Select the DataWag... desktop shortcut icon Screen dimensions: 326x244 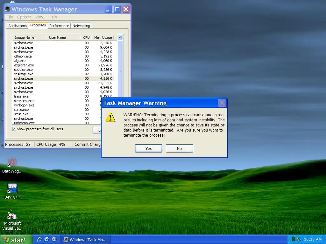[x=12, y=165]
